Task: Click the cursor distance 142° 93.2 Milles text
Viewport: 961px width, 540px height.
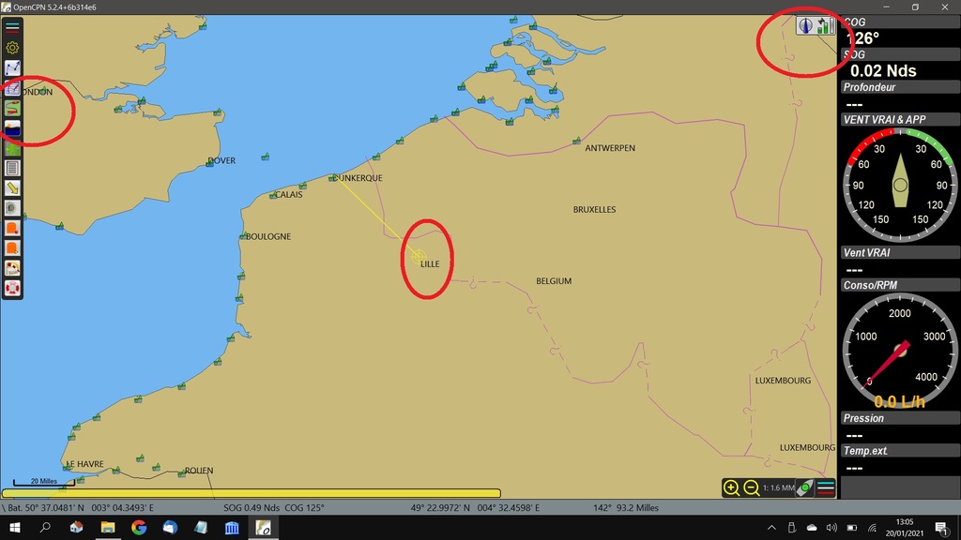Action: coord(626,507)
